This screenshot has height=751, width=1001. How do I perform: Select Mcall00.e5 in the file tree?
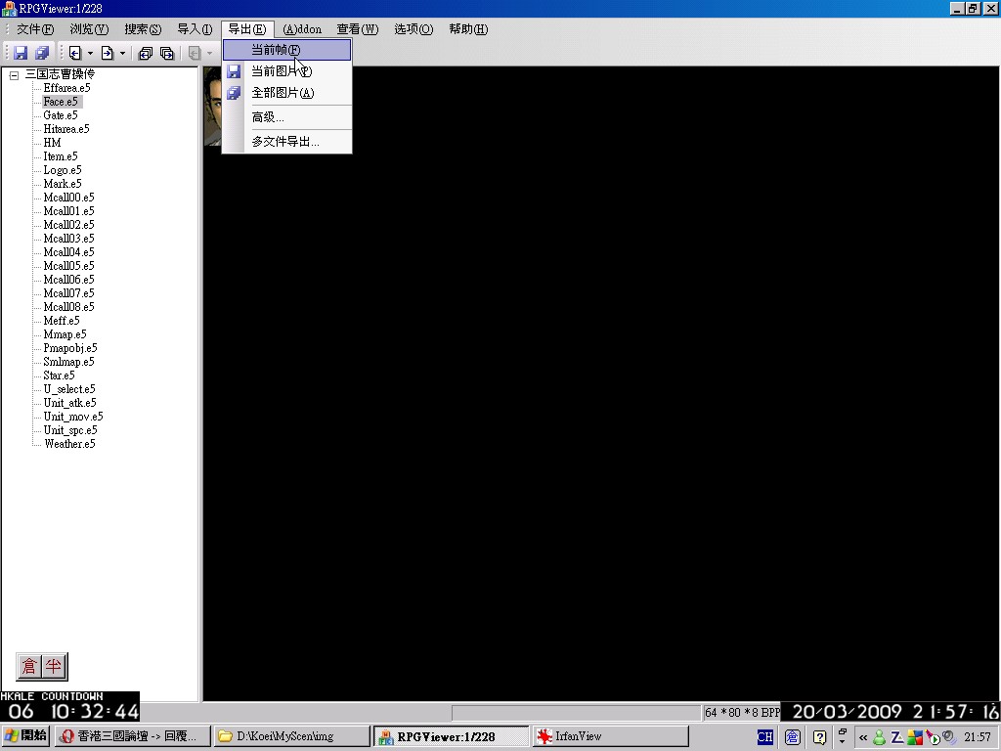pos(68,198)
